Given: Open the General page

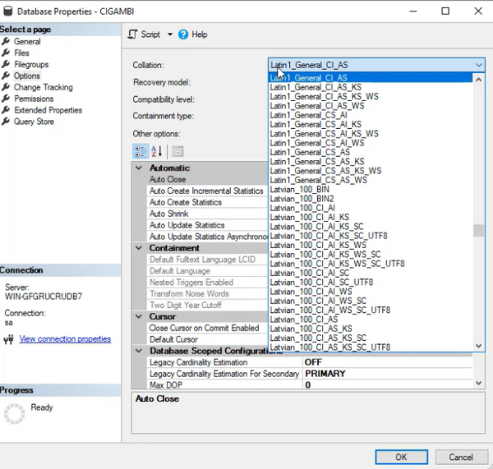Looking at the screenshot, I should [27, 42].
